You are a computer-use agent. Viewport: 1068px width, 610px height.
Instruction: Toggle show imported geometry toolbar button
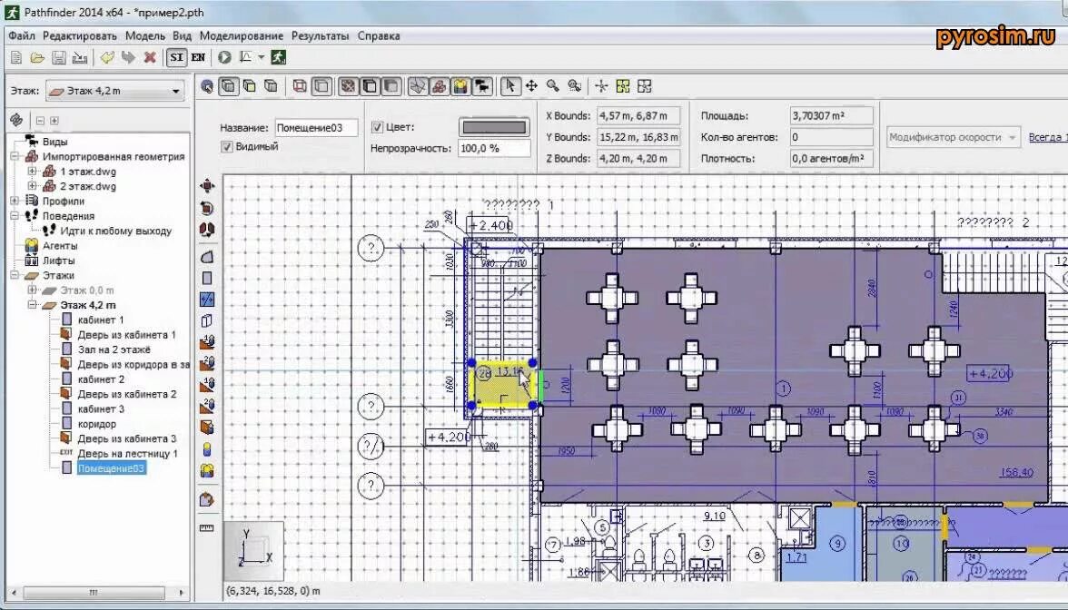coord(440,85)
